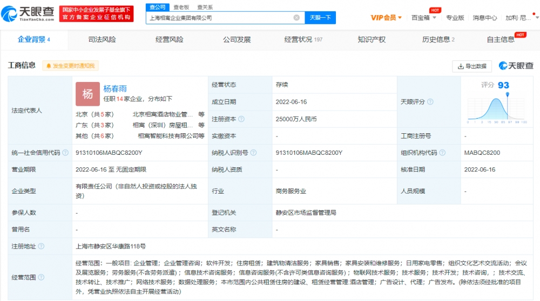Click the help icon next to 统一社会信用代码
Image resolution: width=540 pixels, height=301 pixels.
pyautogui.click(x=65, y=153)
